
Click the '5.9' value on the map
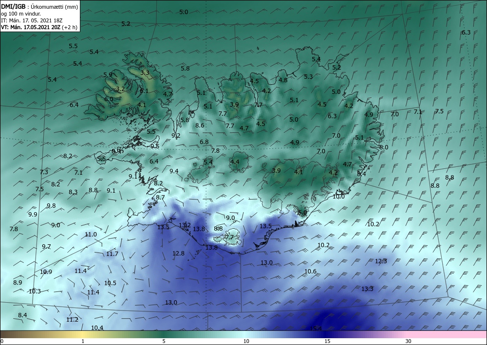point(108,75)
